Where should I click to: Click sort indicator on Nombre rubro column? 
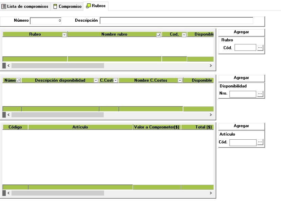tap(158, 35)
